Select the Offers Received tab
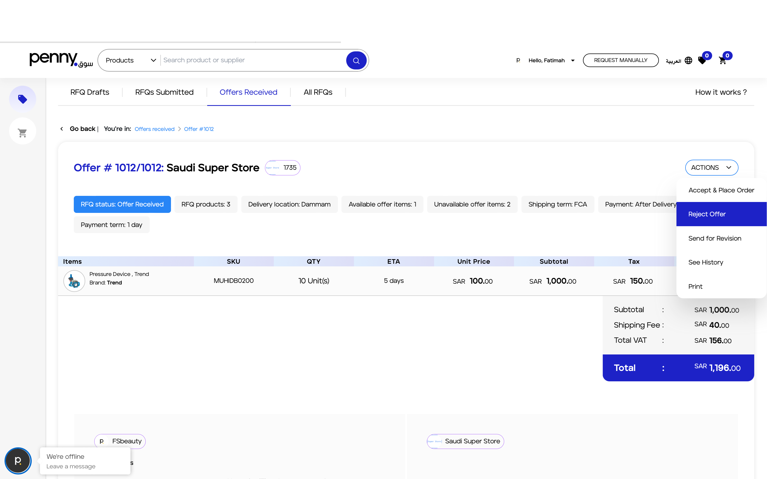This screenshot has width=767, height=479. point(248,92)
